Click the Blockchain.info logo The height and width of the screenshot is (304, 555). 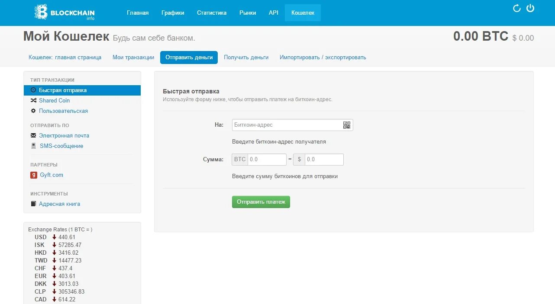pyautogui.click(x=65, y=13)
